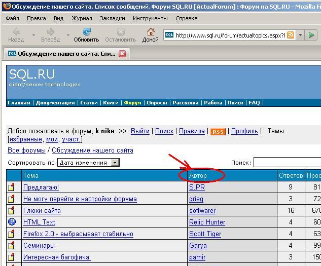Click the topic icon next to Предлагаю!

click(x=12, y=187)
